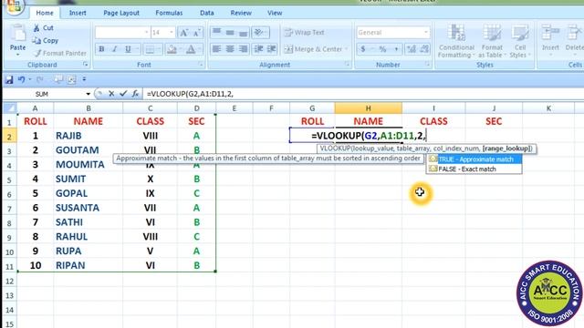Open the Insert ribbon tab

(x=78, y=13)
